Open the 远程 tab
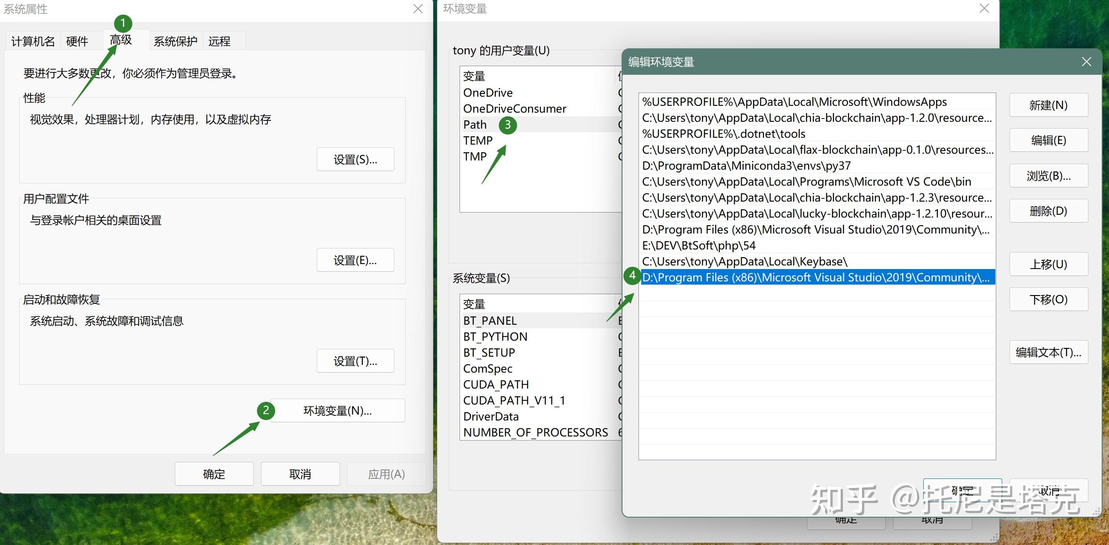The image size is (1109, 545). tap(219, 42)
